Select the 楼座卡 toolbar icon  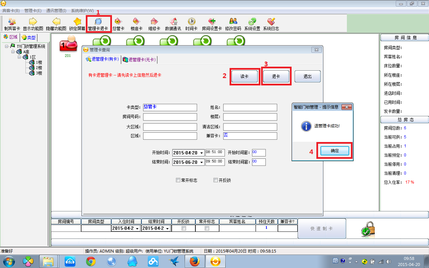pyautogui.click(x=136, y=24)
